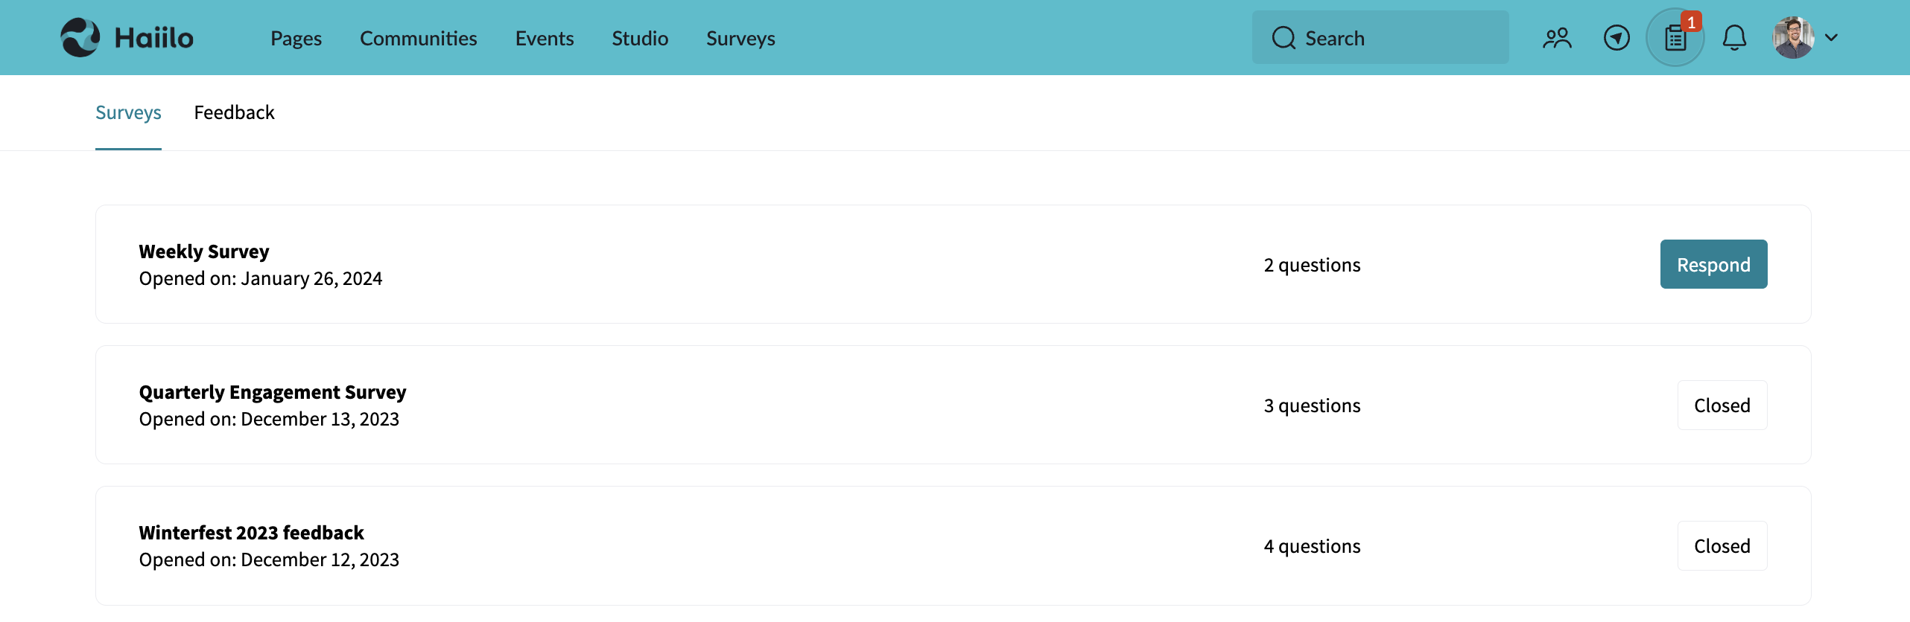This screenshot has width=1910, height=622.
Task: Open the Studio section
Action: [639, 38]
